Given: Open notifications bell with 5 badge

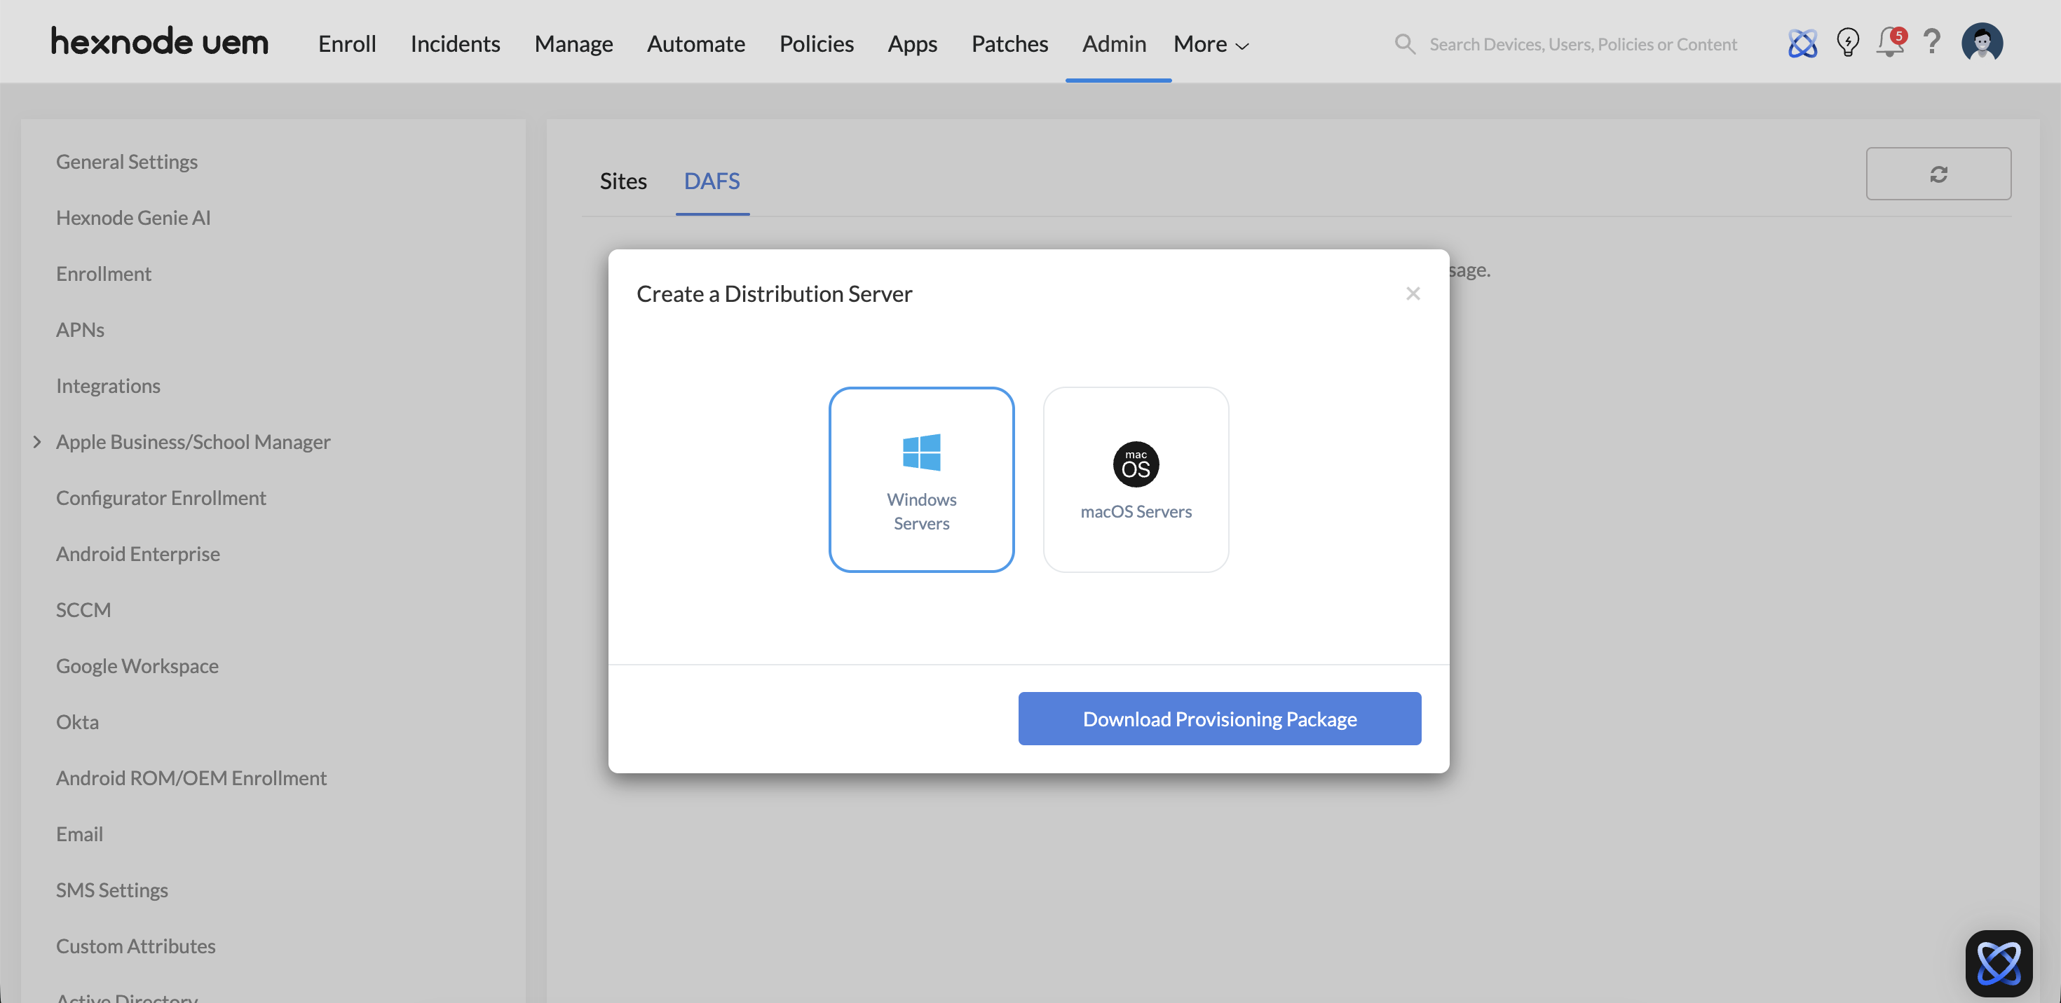Looking at the screenshot, I should coord(1890,43).
